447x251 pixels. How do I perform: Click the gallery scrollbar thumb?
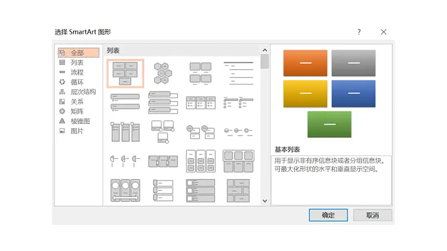265,61
